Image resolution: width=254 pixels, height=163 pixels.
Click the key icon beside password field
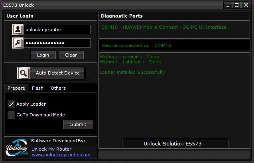18,43
